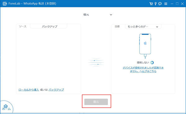This screenshot has height=114, width=186.
Task: Click the ローカルから導入 link
Action: (x=29, y=90)
